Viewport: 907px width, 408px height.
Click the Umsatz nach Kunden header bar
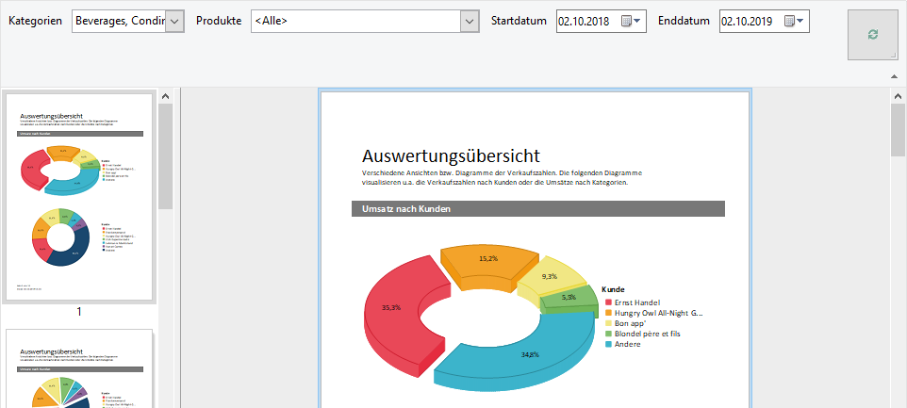click(x=537, y=209)
